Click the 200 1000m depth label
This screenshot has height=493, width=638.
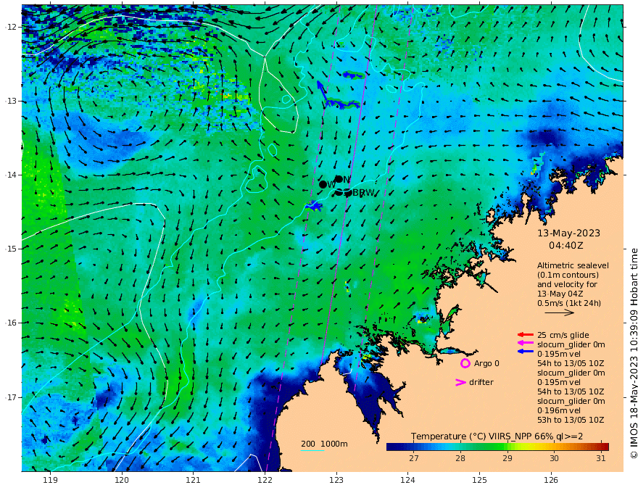pyautogui.click(x=324, y=444)
